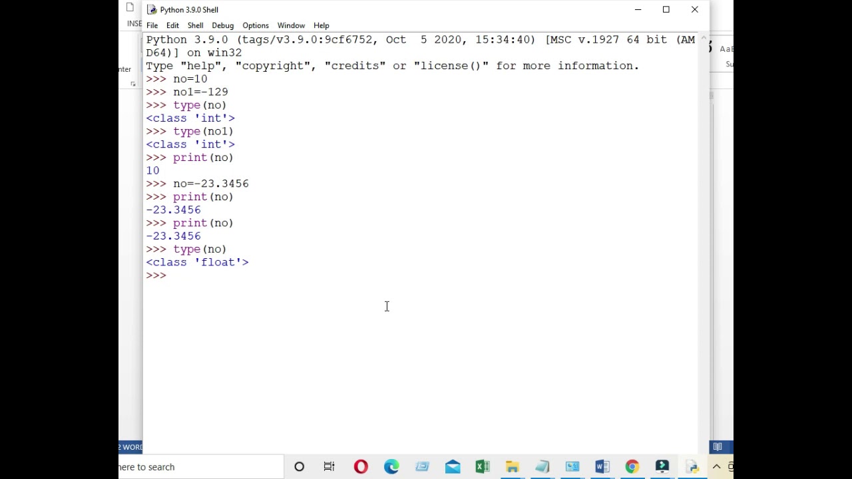Open the File menu
Viewport: 852px width, 479px height.
point(152,25)
